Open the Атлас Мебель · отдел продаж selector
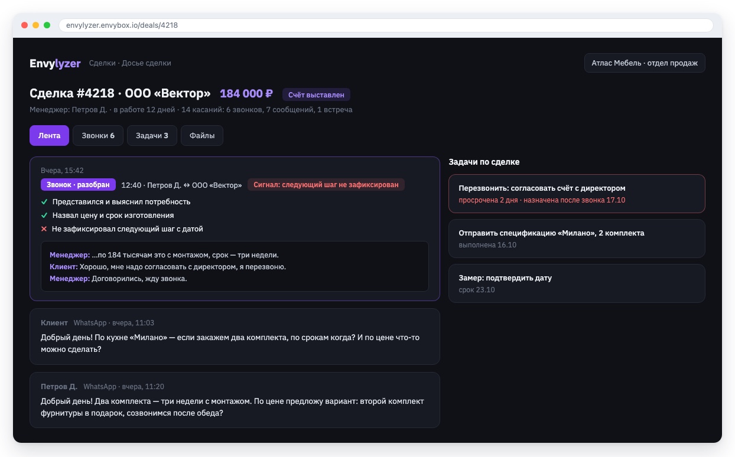The image size is (735, 457). (x=645, y=63)
